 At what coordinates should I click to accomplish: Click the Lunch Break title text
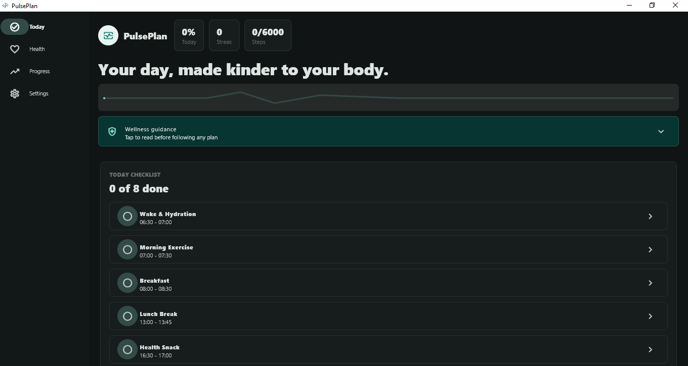(x=158, y=314)
